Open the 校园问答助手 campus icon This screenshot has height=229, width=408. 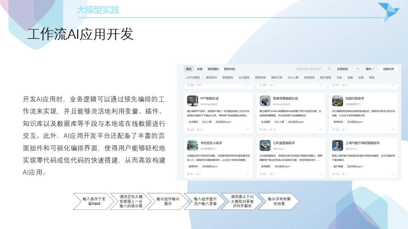click(337, 101)
